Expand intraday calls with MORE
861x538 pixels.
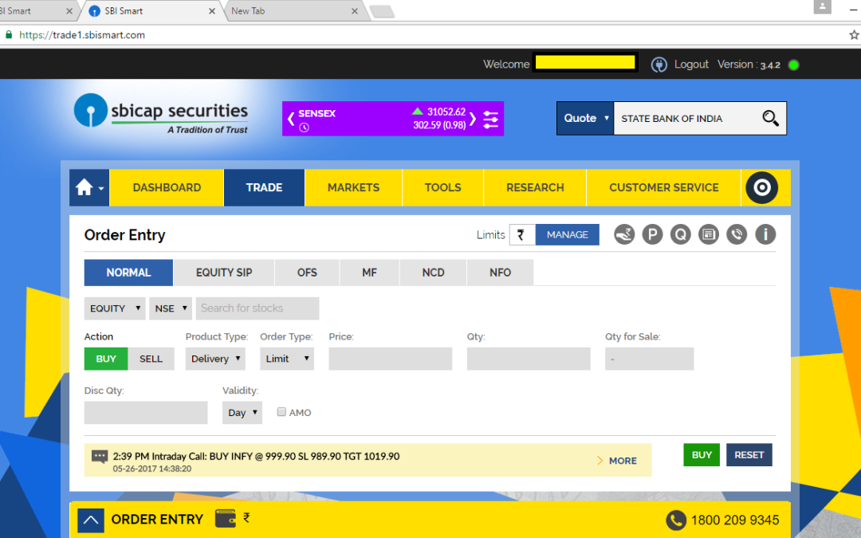point(616,461)
